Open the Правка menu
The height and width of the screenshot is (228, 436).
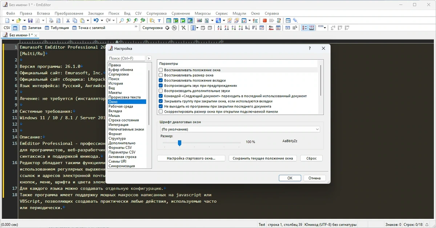(26, 13)
